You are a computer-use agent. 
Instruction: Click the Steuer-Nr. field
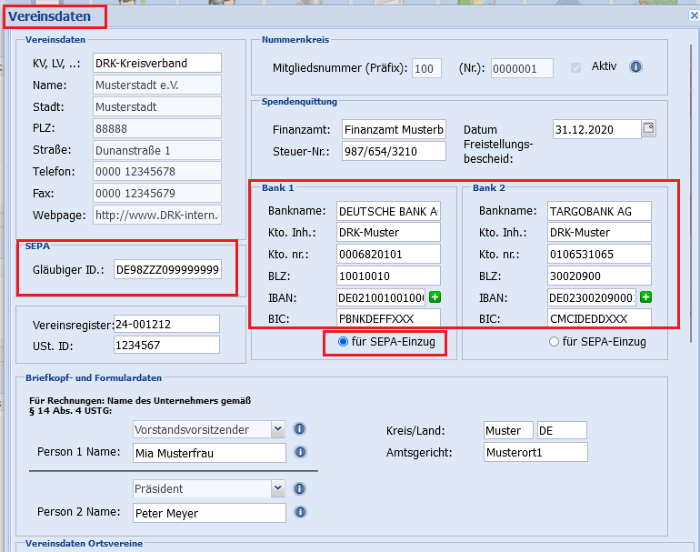point(394,151)
